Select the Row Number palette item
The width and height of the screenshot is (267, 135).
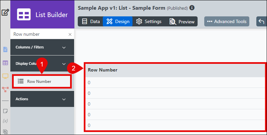[42, 82]
